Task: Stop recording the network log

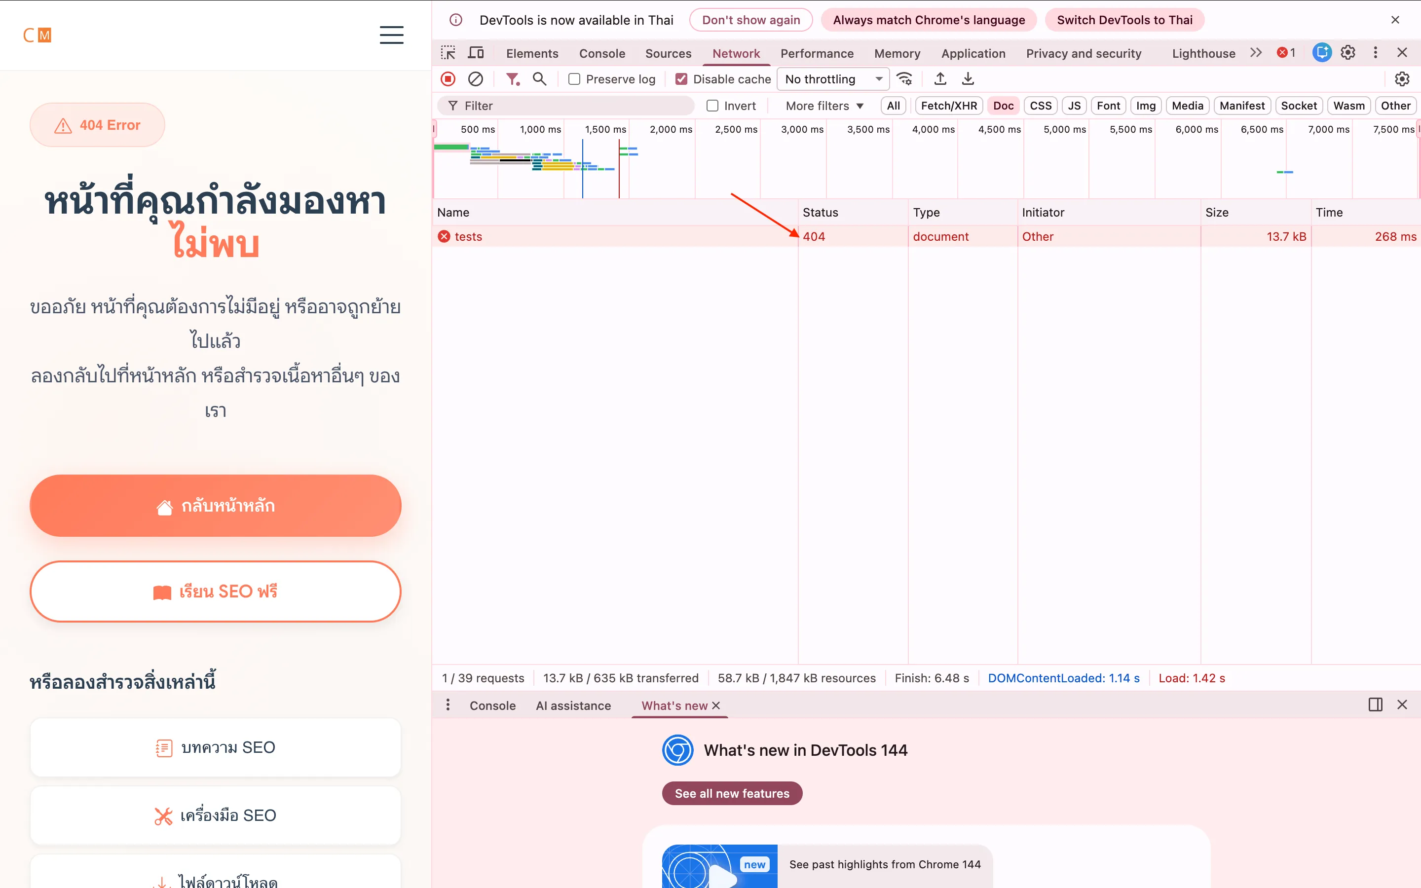Action: [448, 79]
